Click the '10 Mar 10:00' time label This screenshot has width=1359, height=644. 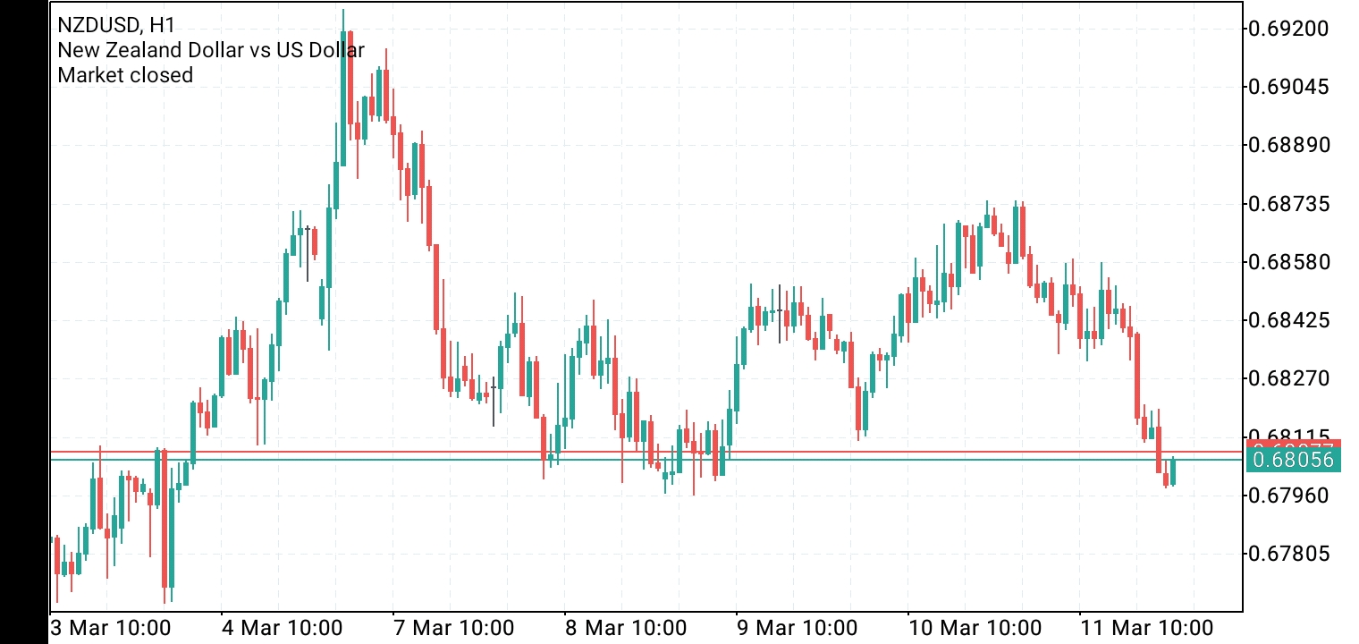pyautogui.click(x=975, y=627)
